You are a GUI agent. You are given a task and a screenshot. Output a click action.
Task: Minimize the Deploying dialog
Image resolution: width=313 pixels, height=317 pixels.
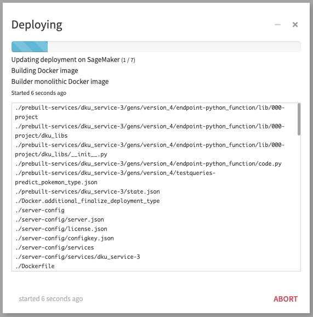(277, 25)
